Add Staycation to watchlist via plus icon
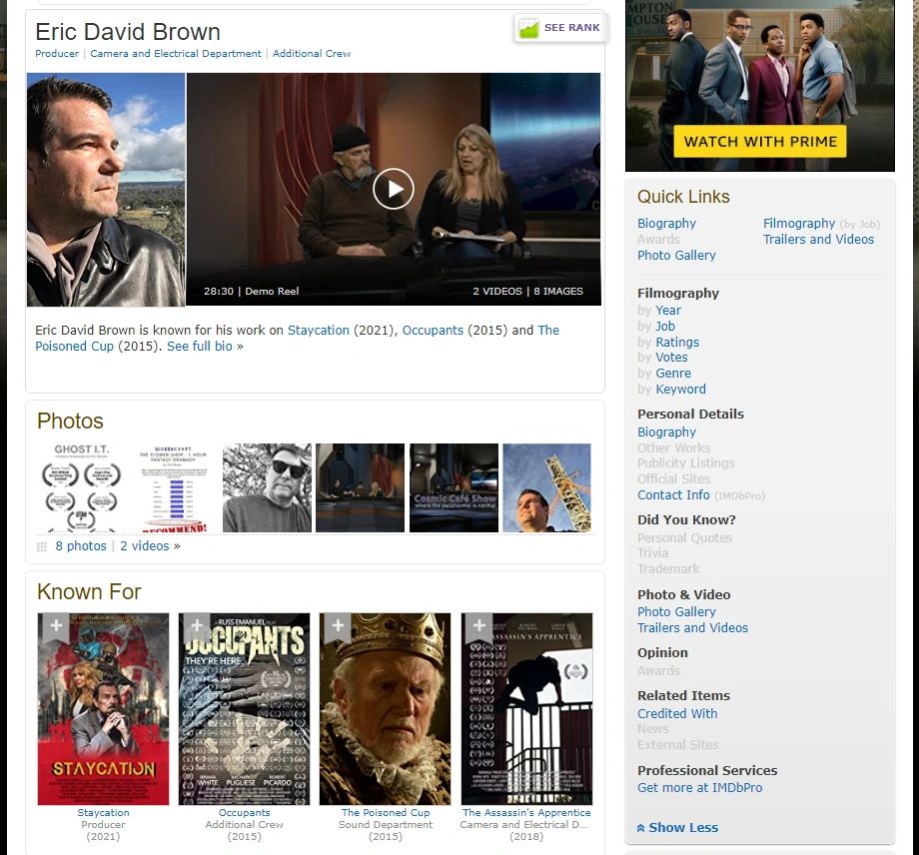Screen dimensions: 919x855 point(56,625)
